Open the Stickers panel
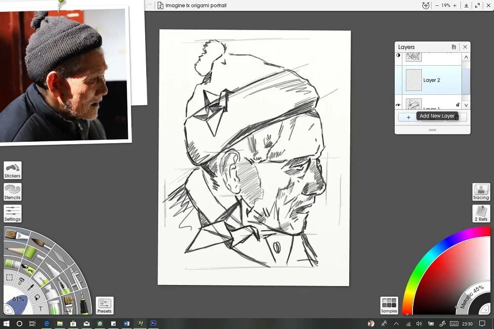The width and height of the screenshot is (494, 329). pos(13,170)
